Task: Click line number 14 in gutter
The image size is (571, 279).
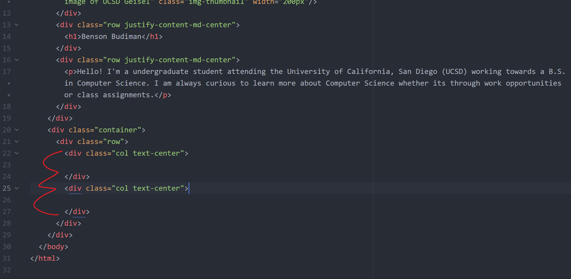Action: (x=7, y=37)
